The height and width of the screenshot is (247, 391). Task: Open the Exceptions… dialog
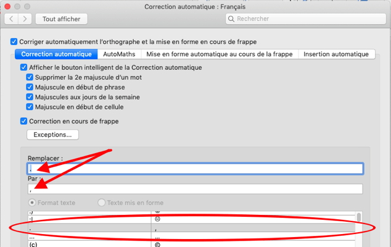[x=52, y=135]
